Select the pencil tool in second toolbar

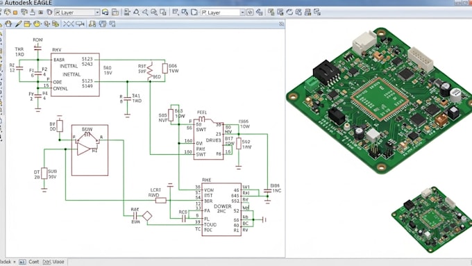[x=18, y=24]
